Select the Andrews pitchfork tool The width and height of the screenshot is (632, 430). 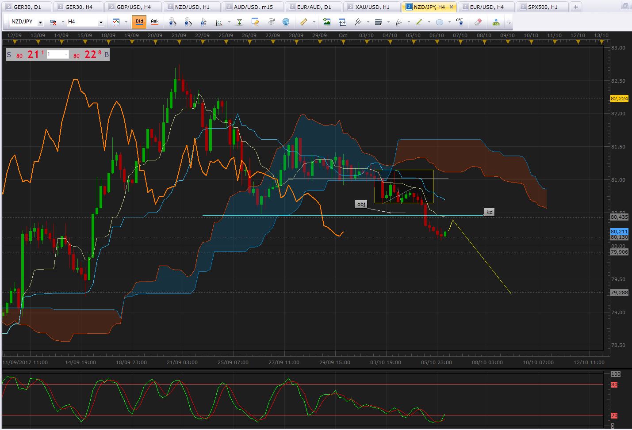[358, 22]
